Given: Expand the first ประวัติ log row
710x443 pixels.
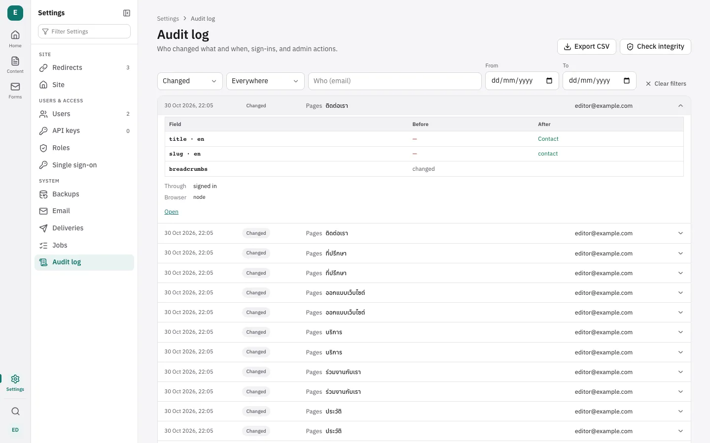Looking at the screenshot, I should click(x=424, y=411).
